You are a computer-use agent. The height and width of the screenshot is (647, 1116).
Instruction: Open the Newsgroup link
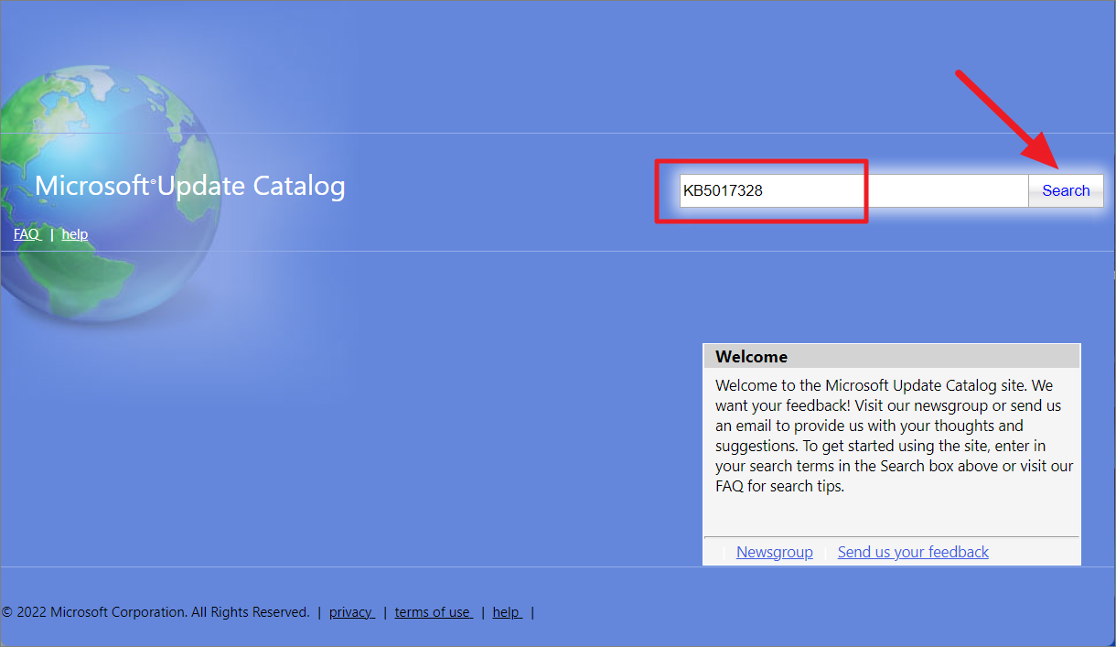click(774, 551)
